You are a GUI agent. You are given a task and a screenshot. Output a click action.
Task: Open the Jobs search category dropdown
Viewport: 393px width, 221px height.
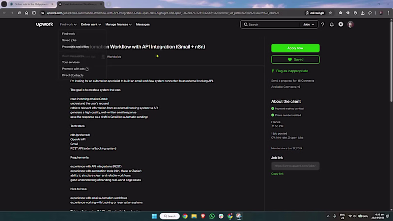[x=309, y=25]
